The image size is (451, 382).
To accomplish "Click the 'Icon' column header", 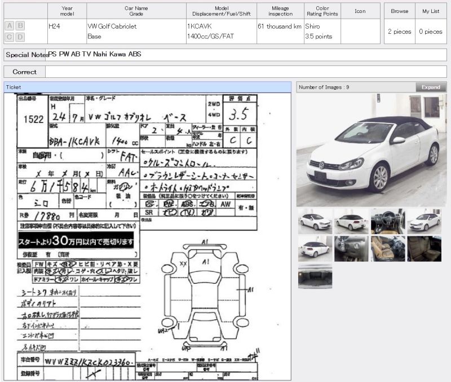I will click(x=360, y=11).
